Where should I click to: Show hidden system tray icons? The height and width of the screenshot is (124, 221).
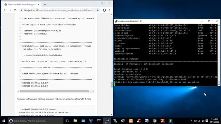pos(191,121)
